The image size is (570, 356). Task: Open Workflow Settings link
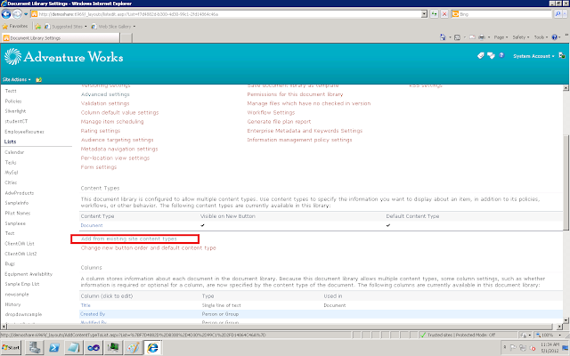(x=271, y=113)
